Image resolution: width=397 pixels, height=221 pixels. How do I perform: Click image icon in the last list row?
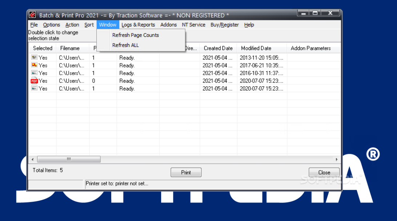click(34, 88)
